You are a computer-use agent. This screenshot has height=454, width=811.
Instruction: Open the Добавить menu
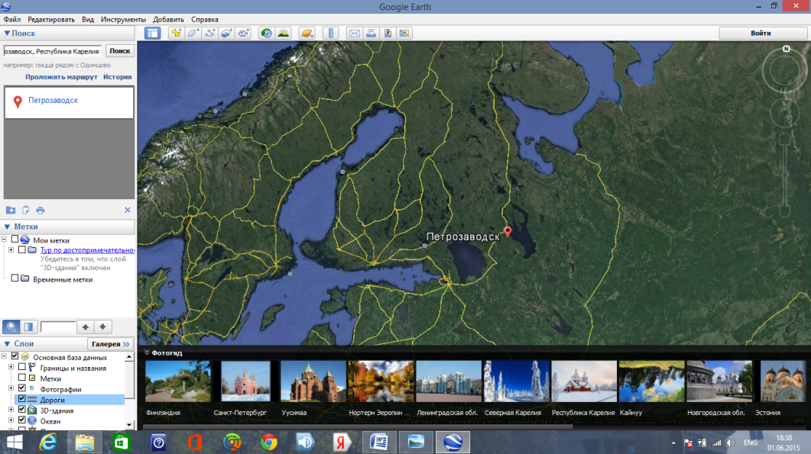pyautogui.click(x=168, y=20)
